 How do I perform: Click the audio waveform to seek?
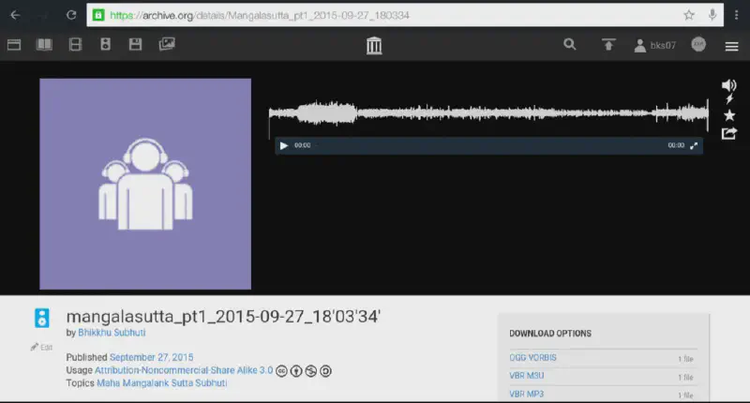click(487, 113)
